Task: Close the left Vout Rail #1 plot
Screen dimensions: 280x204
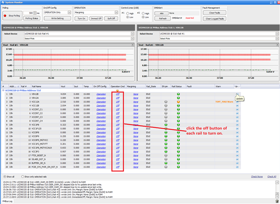Action: 133,45
